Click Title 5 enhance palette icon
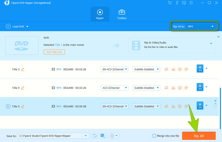 [x=186, y=106]
